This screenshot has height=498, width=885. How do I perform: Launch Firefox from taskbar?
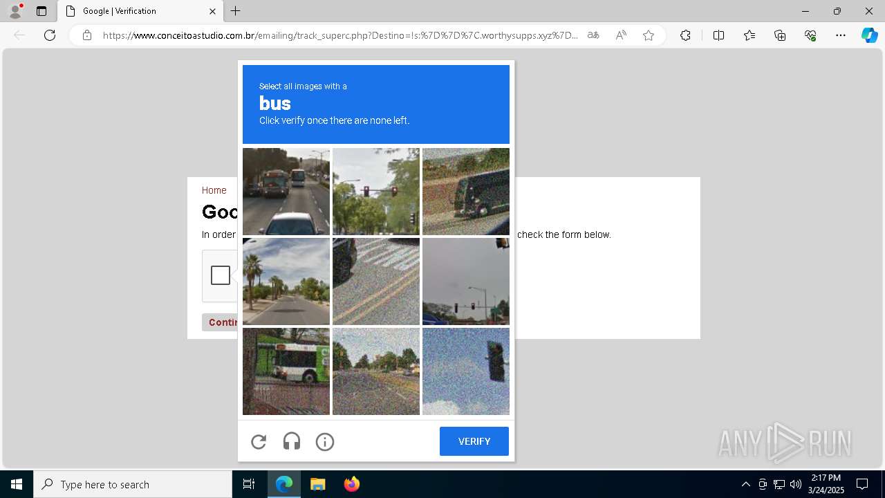coord(352,484)
